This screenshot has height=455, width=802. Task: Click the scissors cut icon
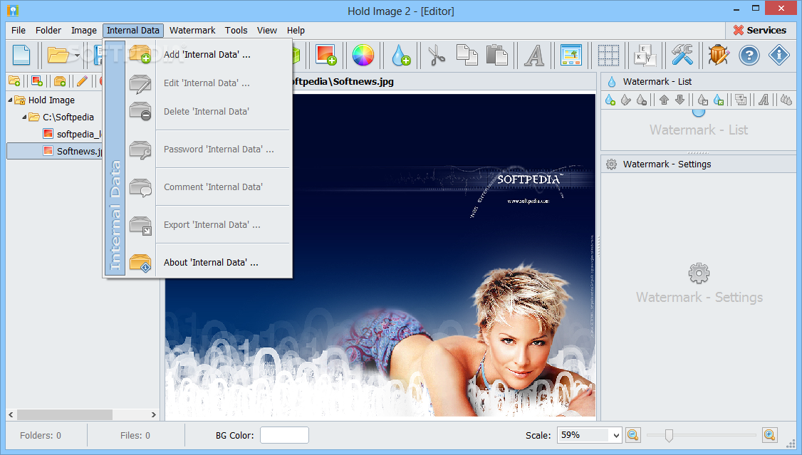pos(437,56)
